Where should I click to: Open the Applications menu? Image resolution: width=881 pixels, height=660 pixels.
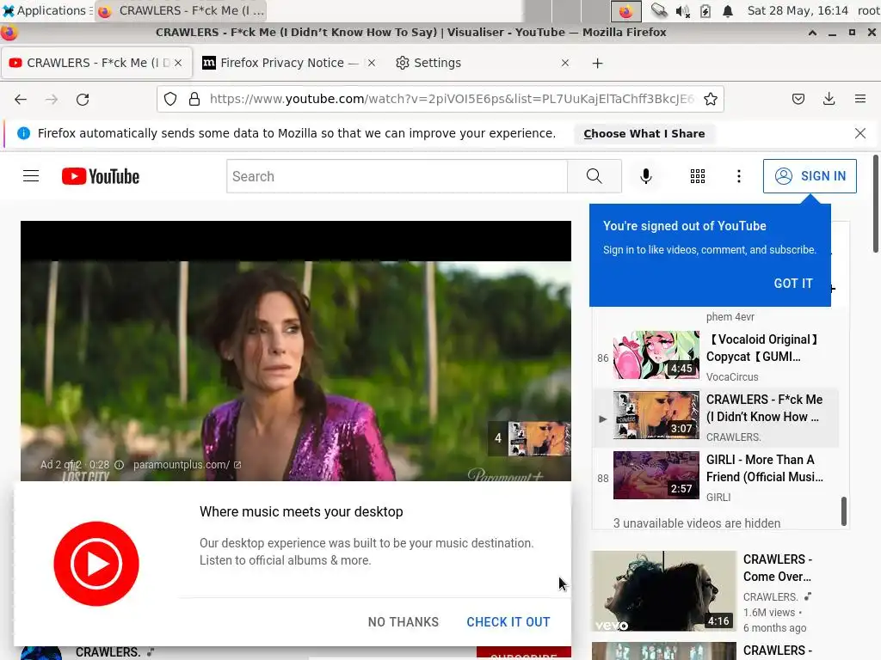pos(45,10)
